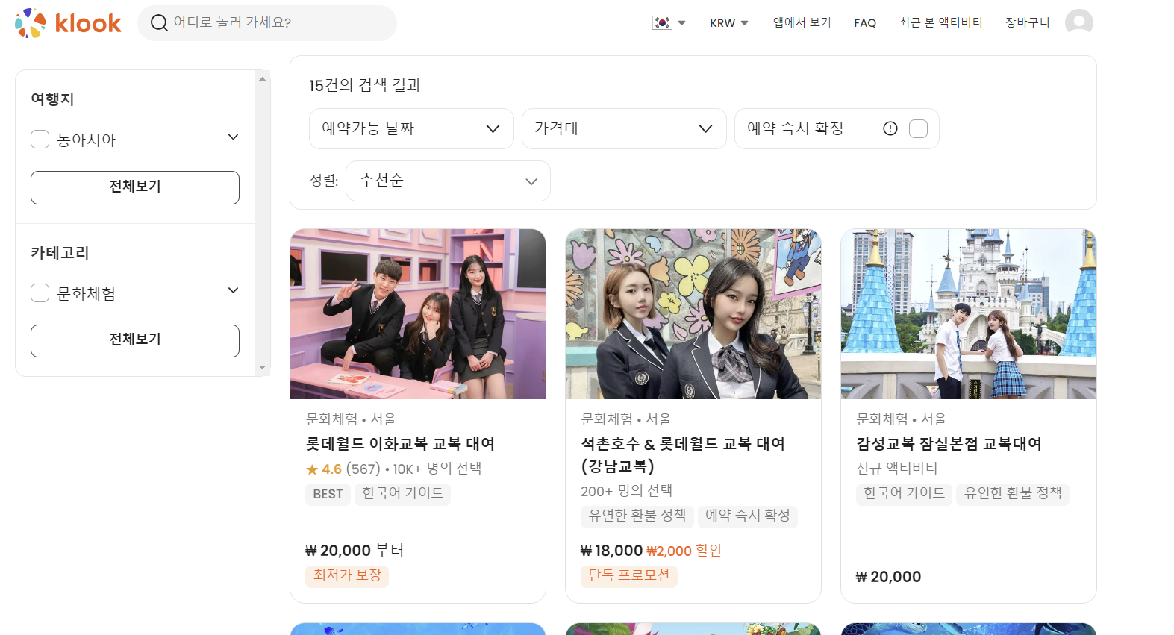The height and width of the screenshot is (635, 1174).
Task: Click 전체보기 under 카테고리
Action: point(135,340)
